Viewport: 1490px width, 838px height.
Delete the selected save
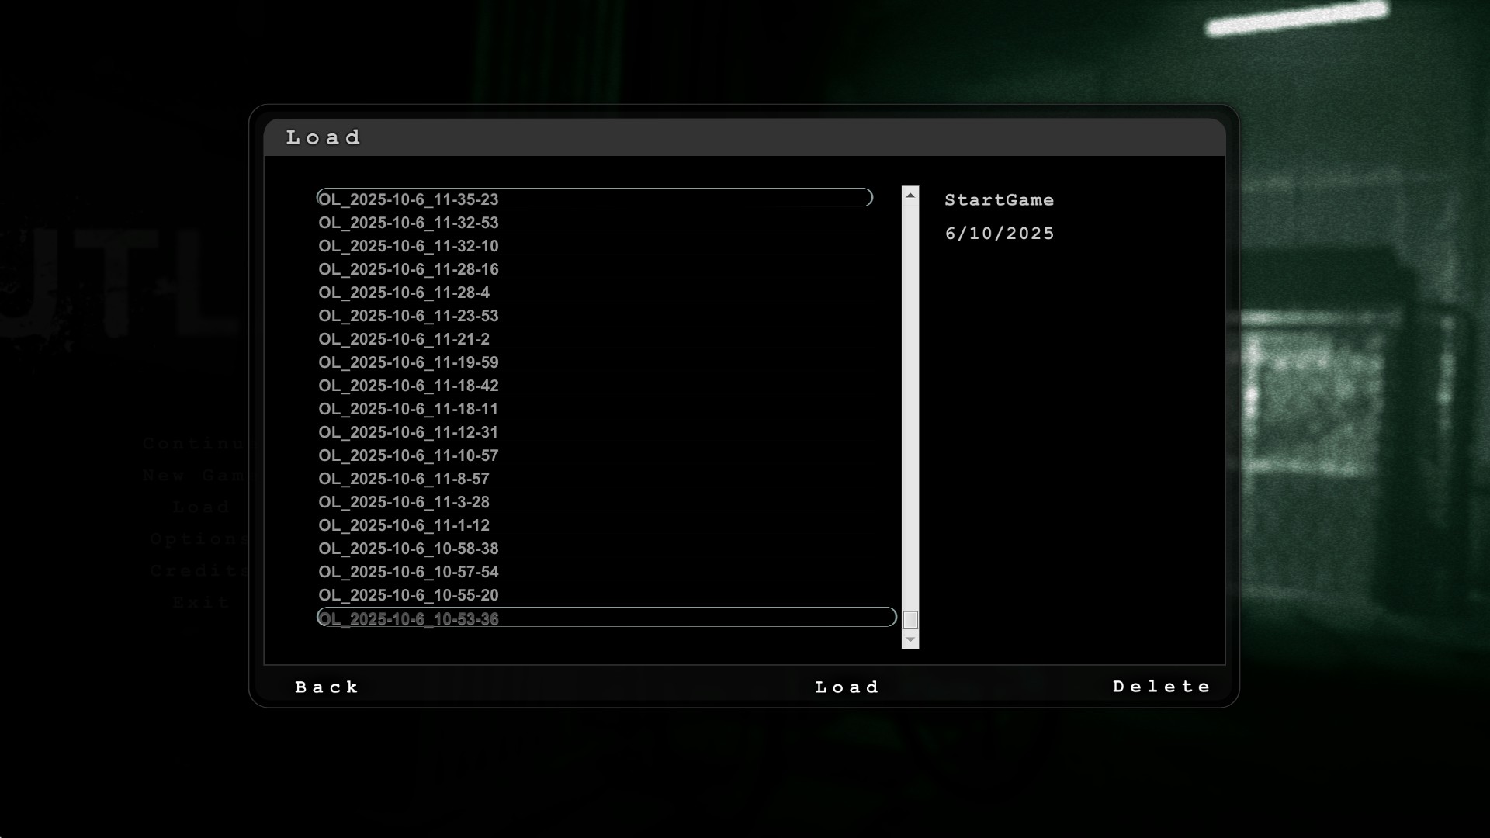coord(1161,687)
